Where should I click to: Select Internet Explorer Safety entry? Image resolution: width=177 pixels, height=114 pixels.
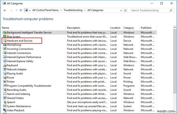pos(20,61)
